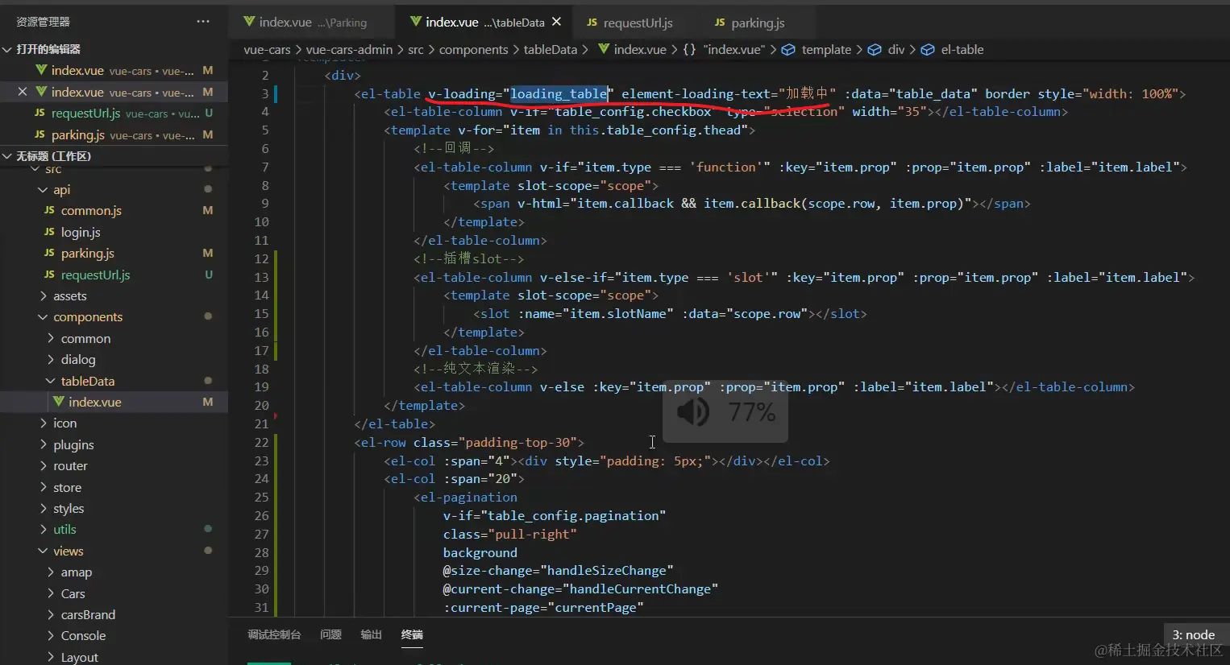Image resolution: width=1230 pixels, height=665 pixels.
Task: Expand the dialog folder under components
Action: 77,360
